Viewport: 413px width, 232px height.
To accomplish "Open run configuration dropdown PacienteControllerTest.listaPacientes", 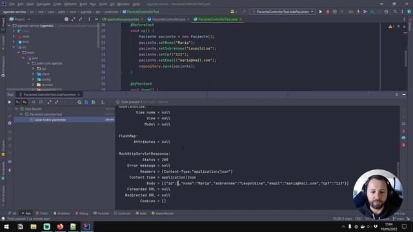I will pyautogui.click(x=283, y=12).
